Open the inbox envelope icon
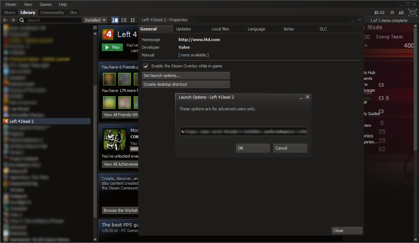Viewport: 419px width, 243px height. tap(392, 12)
